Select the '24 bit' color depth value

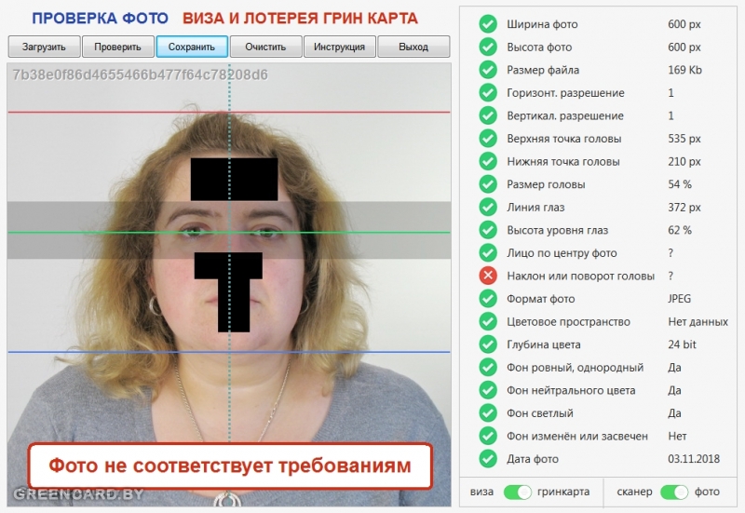point(682,344)
